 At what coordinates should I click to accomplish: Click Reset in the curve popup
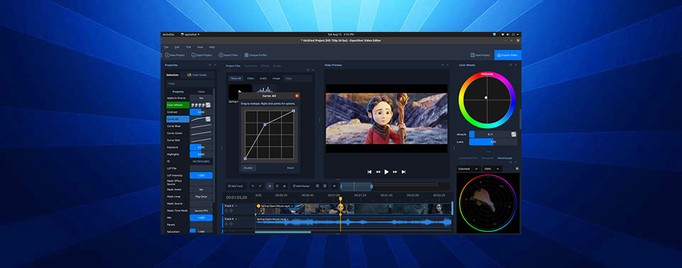291,167
